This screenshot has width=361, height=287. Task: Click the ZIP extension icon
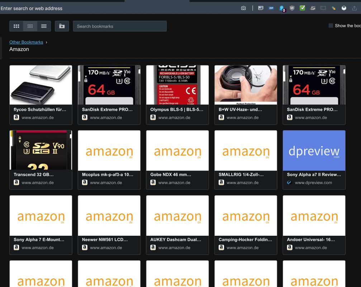[271, 8]
